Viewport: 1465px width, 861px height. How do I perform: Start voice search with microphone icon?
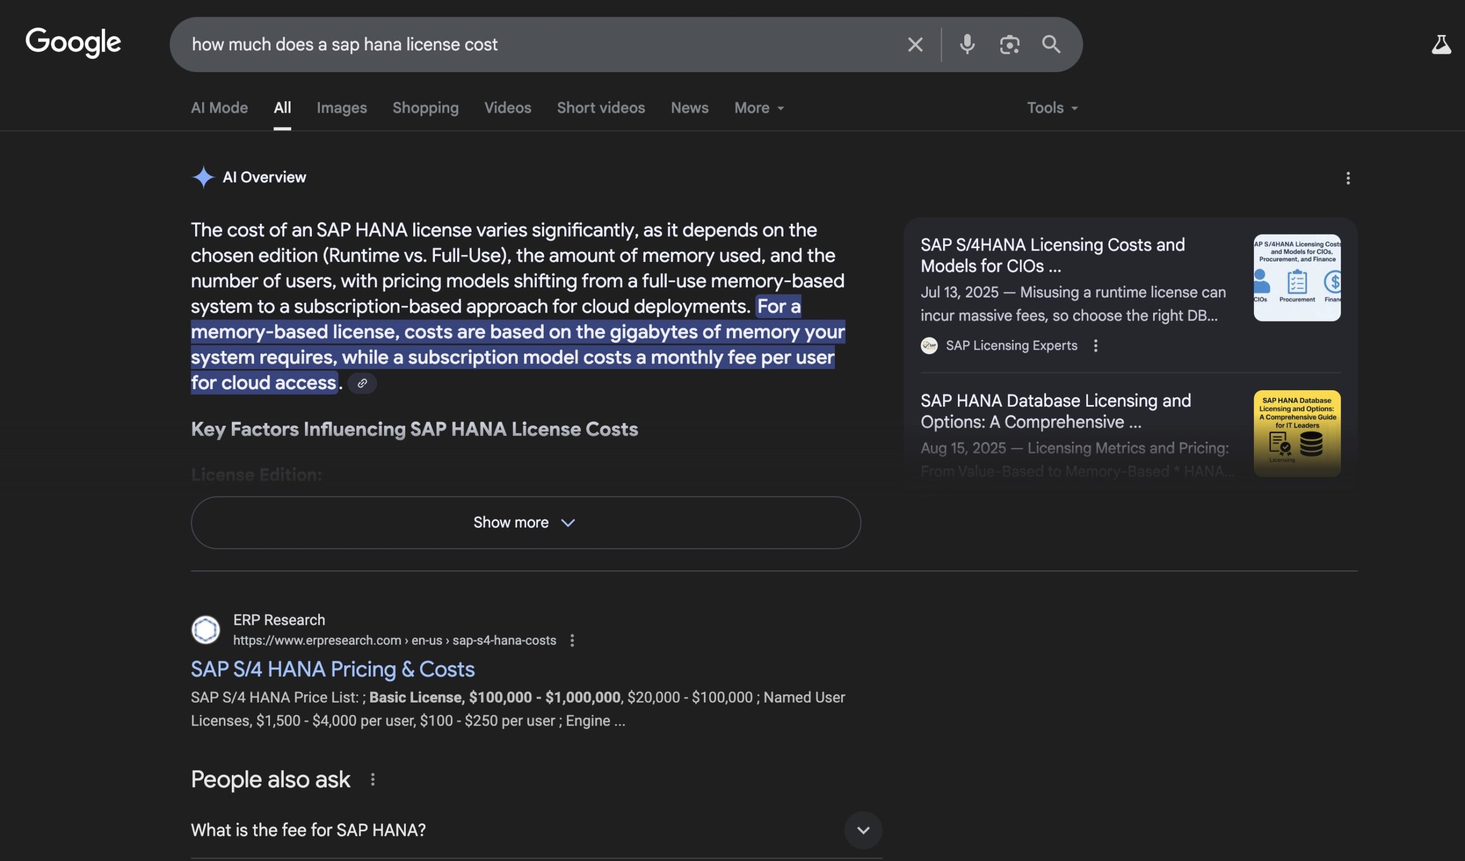coord(967,45)
